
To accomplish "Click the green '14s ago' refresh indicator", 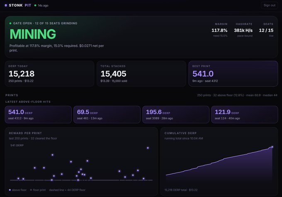I will (x=41, y=5).
